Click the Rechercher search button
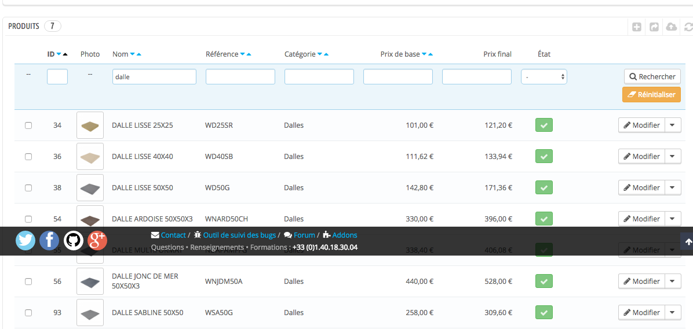The width and height of the screenshot is (693, 329). 652,77
